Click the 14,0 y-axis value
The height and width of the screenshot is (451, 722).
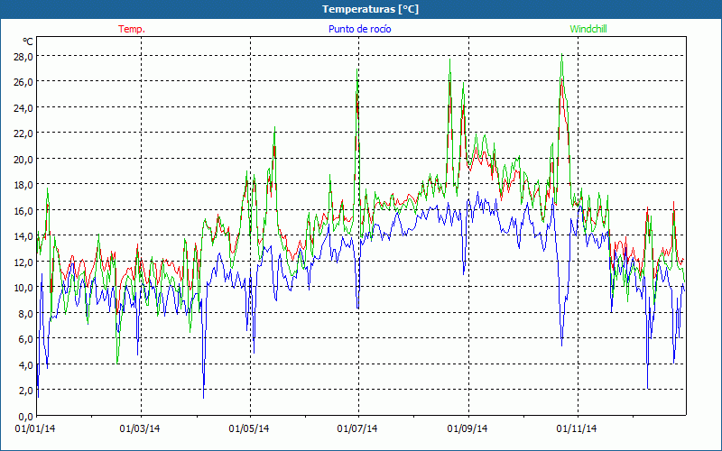(23, 236)
